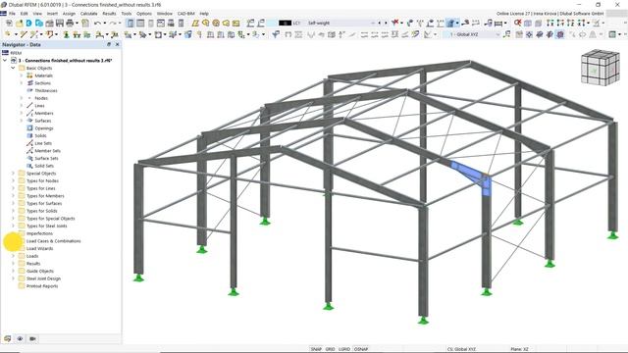Open the Navigator Views camera tab

32,338
